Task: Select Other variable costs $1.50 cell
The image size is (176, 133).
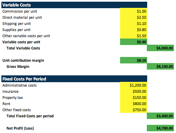Action: point(133,36)
